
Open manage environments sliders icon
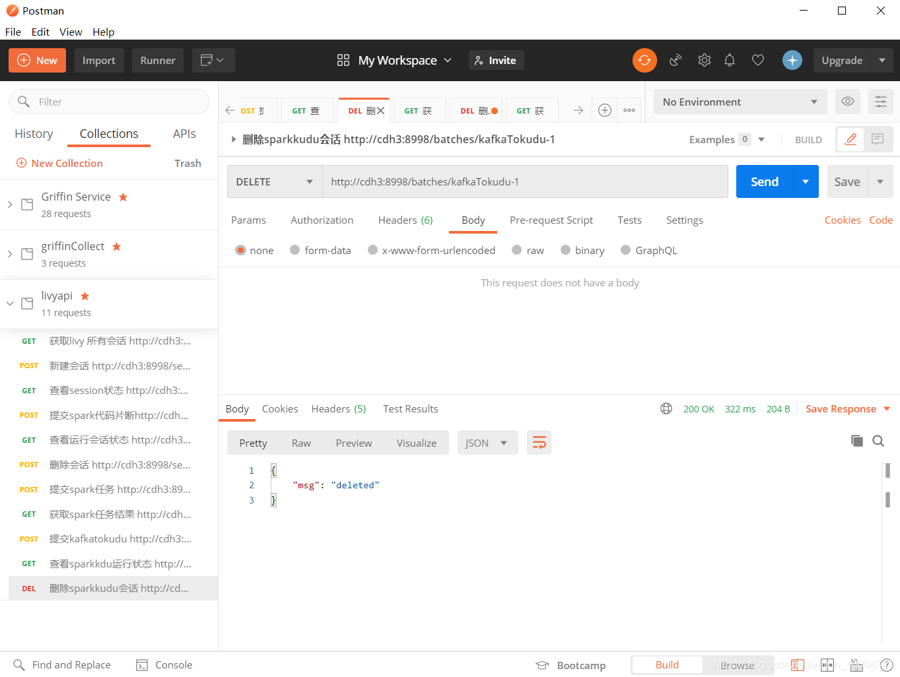tap(881, 102)
